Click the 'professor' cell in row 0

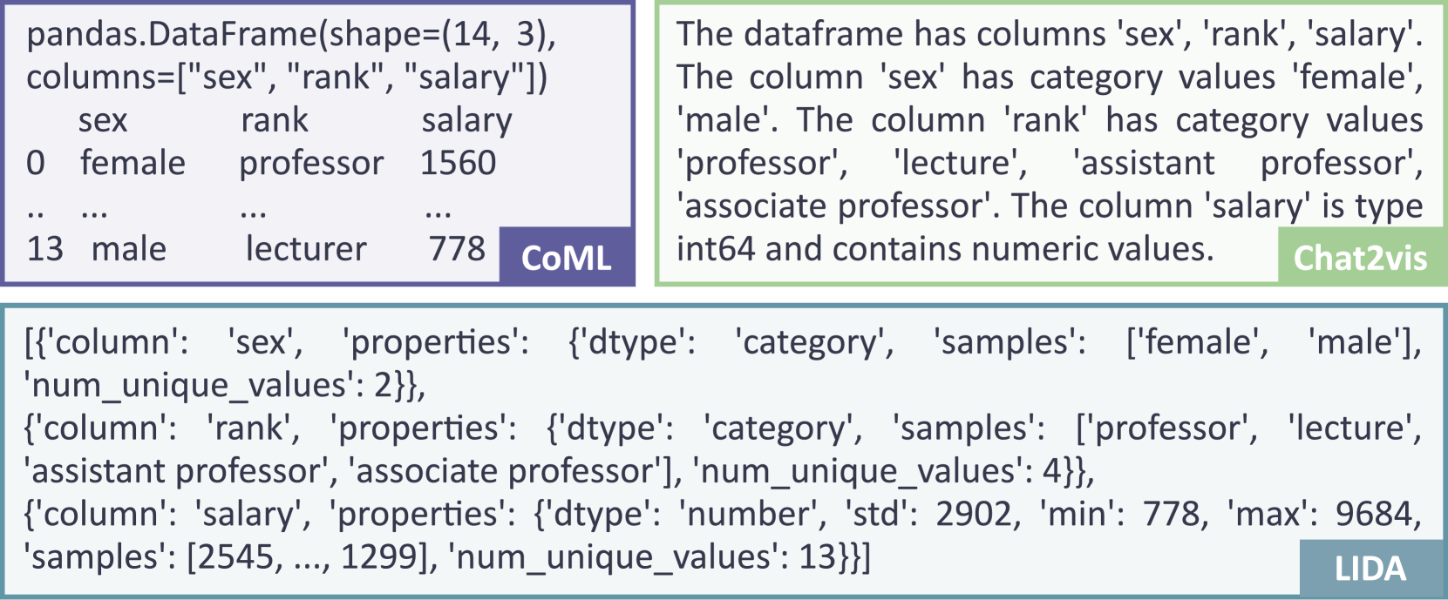(311, 163)
